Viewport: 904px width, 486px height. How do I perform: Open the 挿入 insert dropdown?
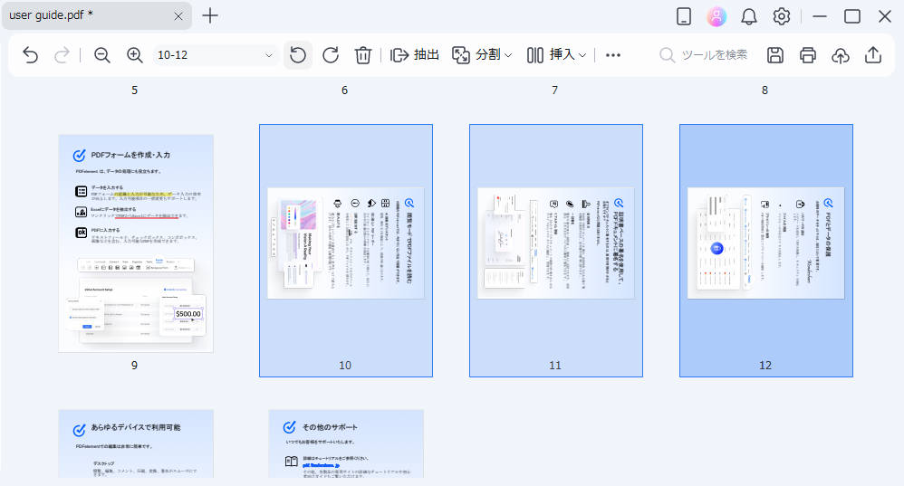[556, 55]
